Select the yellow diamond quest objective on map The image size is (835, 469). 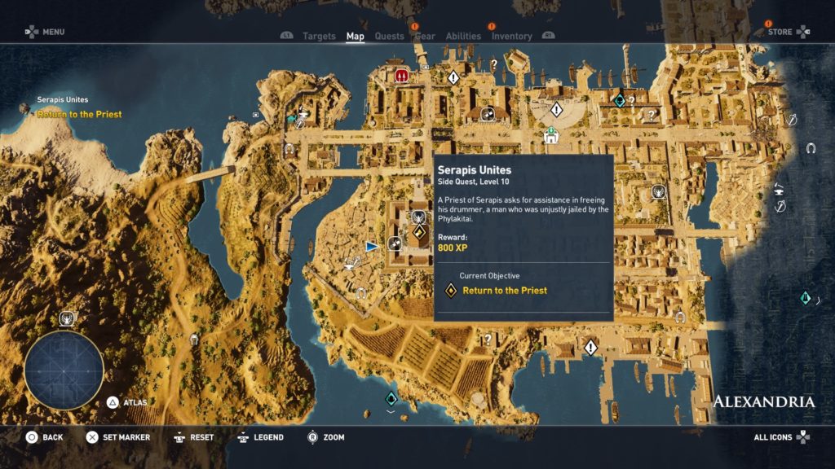pyautogui.click(x=420, y=232)
